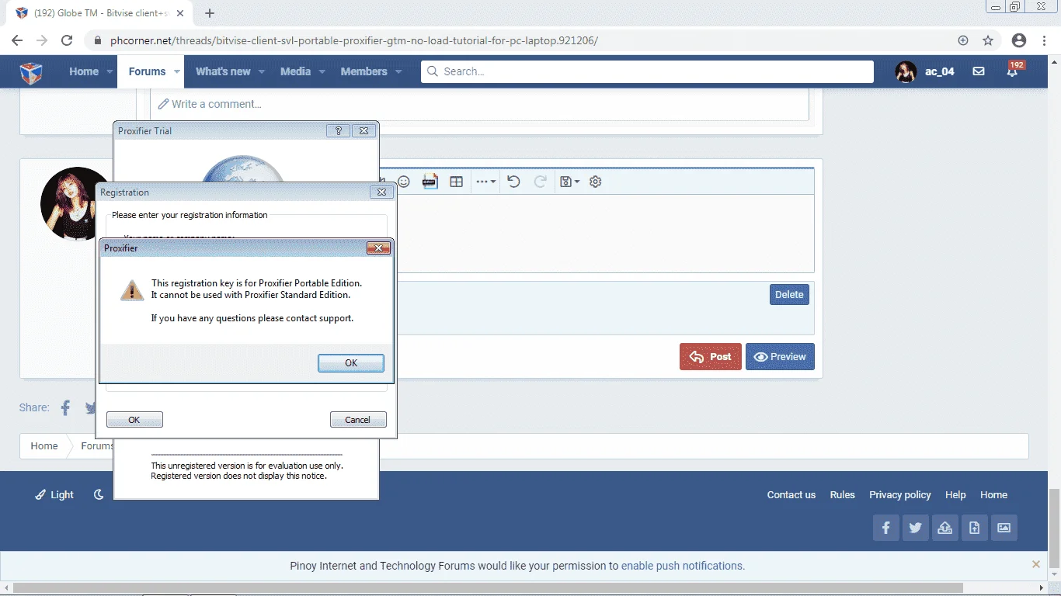Viewport: 1061px width, 596px height.
Task: Expand the Forums dropdown arrow
Action: point(178,71)
